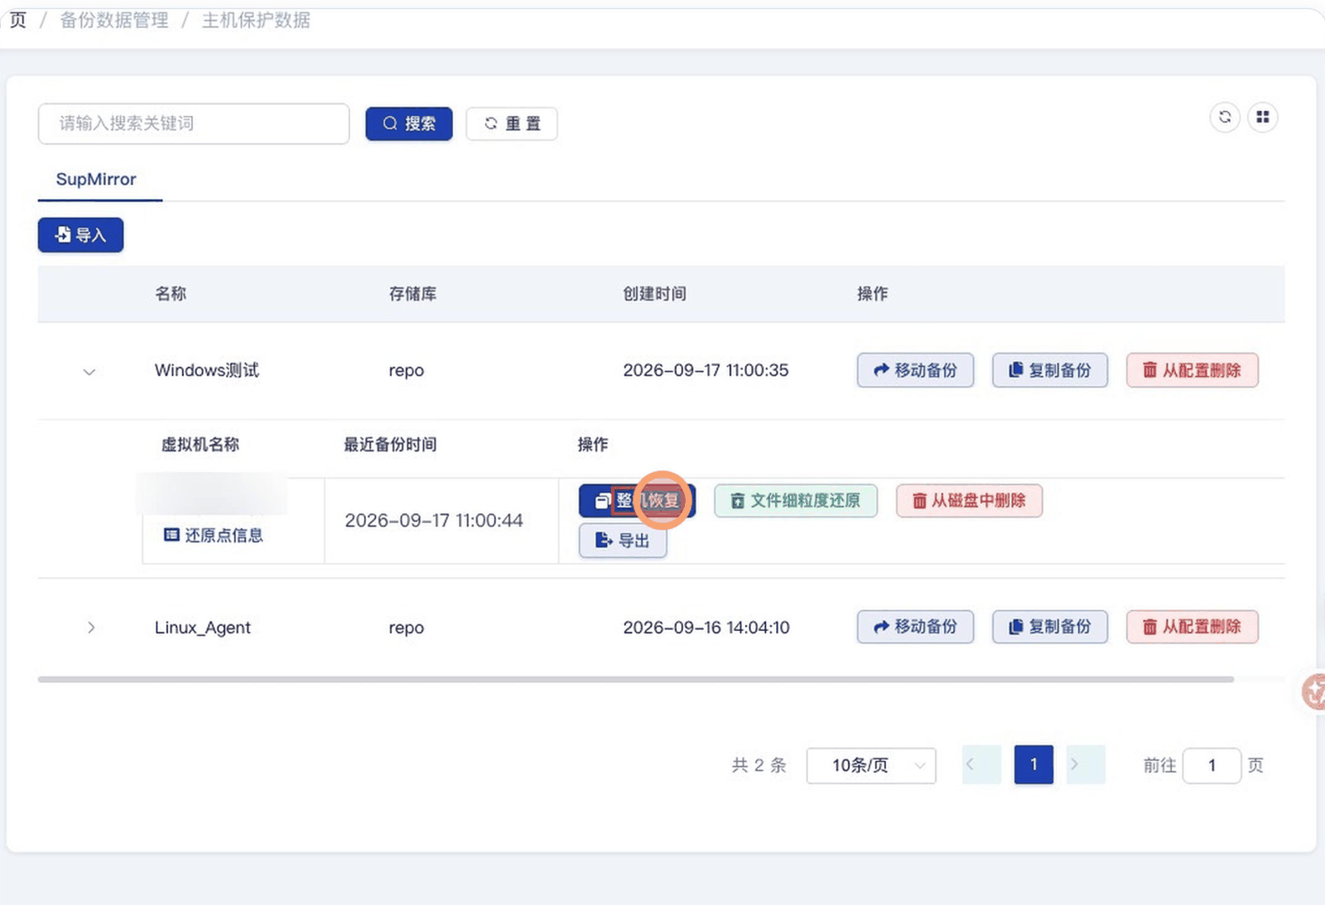Click the 重置 reset button
The width and height of the screenshot is (1325, 905).
point(512,123)
